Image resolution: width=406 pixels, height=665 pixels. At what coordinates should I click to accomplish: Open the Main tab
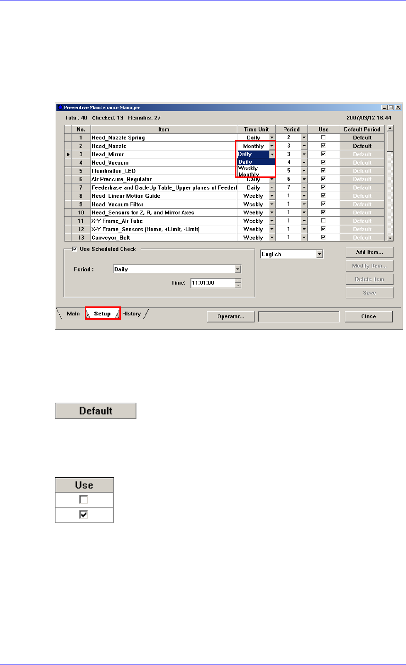pyautogui.click(x=73, y=314)
